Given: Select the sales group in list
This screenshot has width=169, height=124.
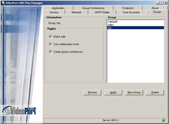Looking at the screenshot, I should (135, 25).
